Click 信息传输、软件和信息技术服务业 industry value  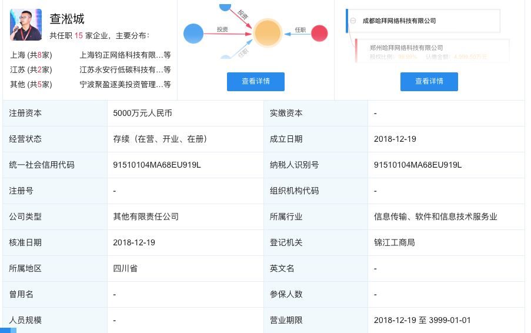pos(436,217)
